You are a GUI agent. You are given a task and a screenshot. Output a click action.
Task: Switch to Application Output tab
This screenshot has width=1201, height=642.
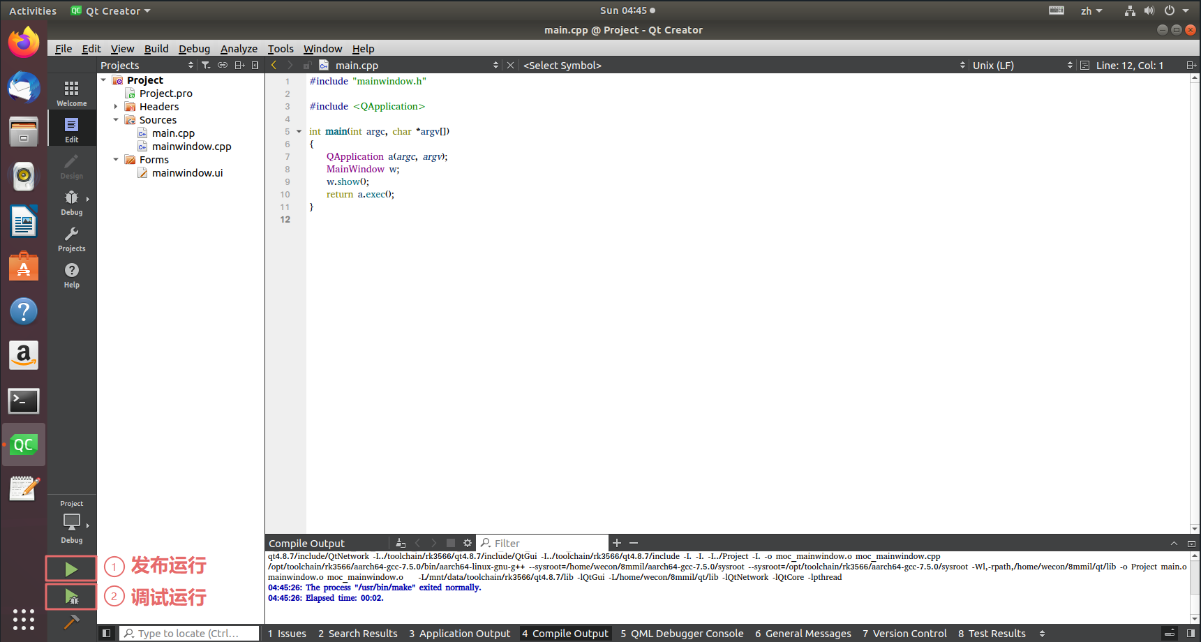459,633
